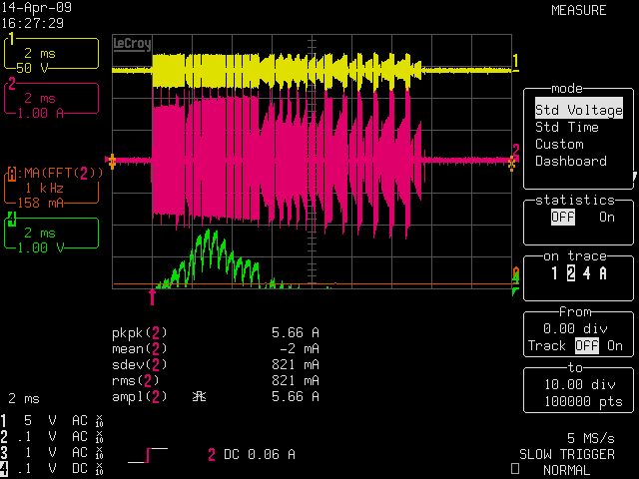Viewport: 639px width, 479px height.
Task: Select trace 1 in on trace box
Action: 554,272
